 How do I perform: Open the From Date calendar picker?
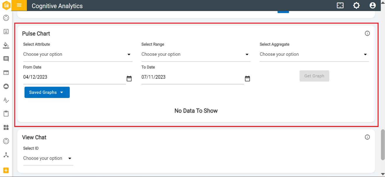pos(129,78)
